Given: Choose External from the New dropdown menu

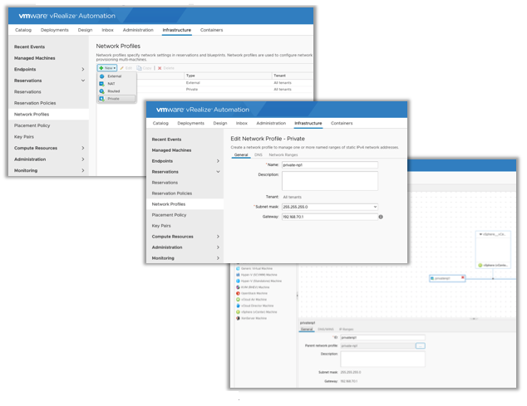Looking at the screenshot, I should tap(117, 76).
